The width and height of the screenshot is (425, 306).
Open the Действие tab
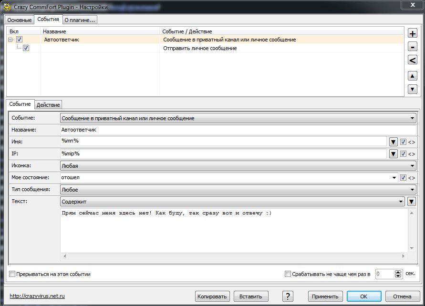click(x=48, y=105)
